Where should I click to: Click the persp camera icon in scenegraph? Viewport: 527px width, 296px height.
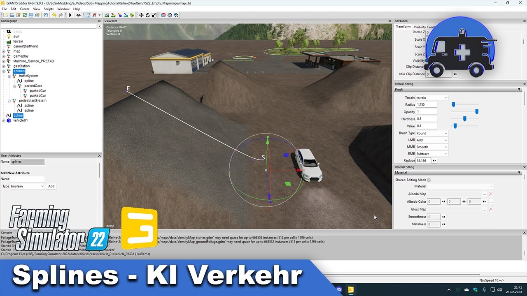pos(9,31)
